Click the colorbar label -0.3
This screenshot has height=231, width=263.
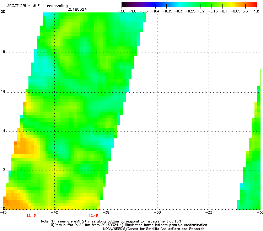pyautogui.click(x=178, y=11)
